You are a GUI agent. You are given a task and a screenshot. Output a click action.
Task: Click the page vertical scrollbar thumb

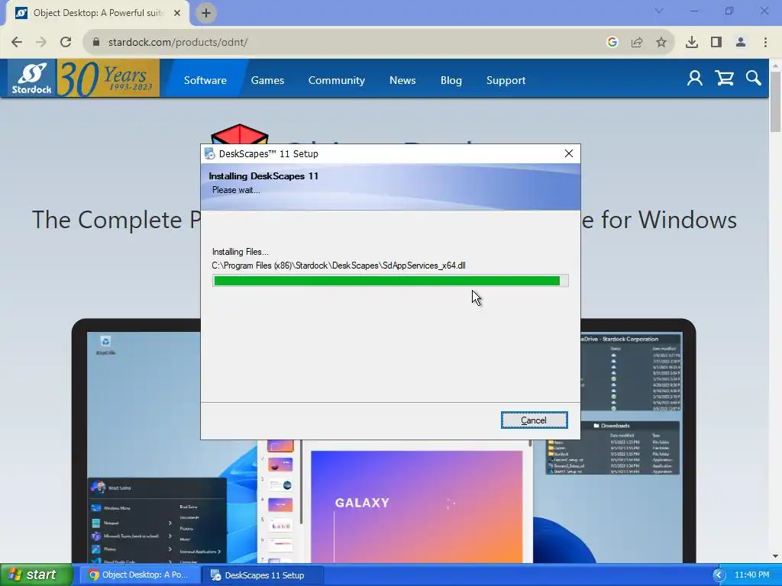click(776, 101)
